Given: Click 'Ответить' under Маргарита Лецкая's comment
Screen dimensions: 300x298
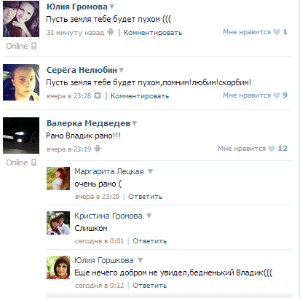Looking at the screenshot, I should coord(145,197).
